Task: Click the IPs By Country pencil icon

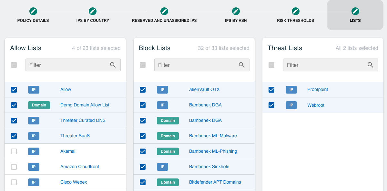Action: click(x=93, y=11)
